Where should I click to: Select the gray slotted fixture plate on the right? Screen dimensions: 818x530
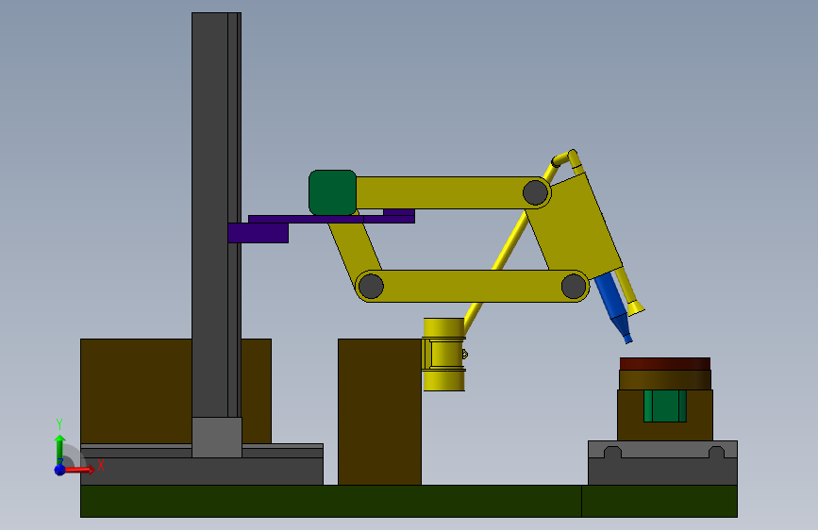[662, 450]
